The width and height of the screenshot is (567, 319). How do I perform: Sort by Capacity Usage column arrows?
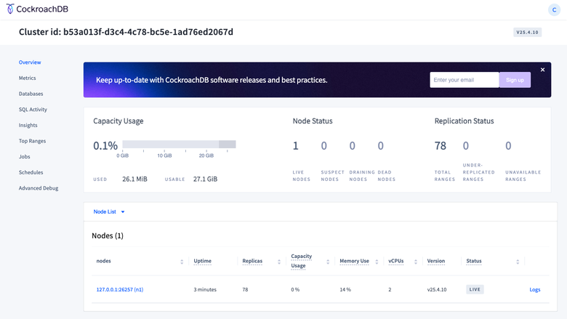click(x=328, y=262)
